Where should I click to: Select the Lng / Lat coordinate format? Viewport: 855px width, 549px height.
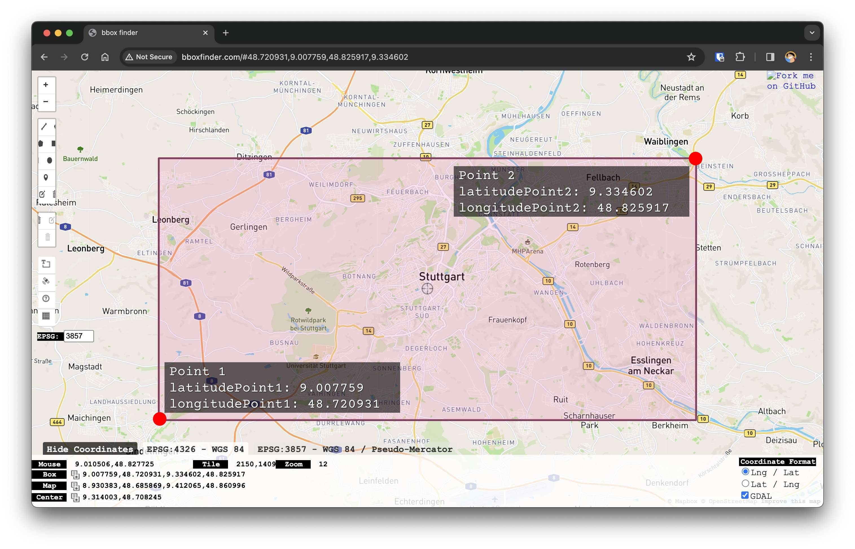[745, 472]
